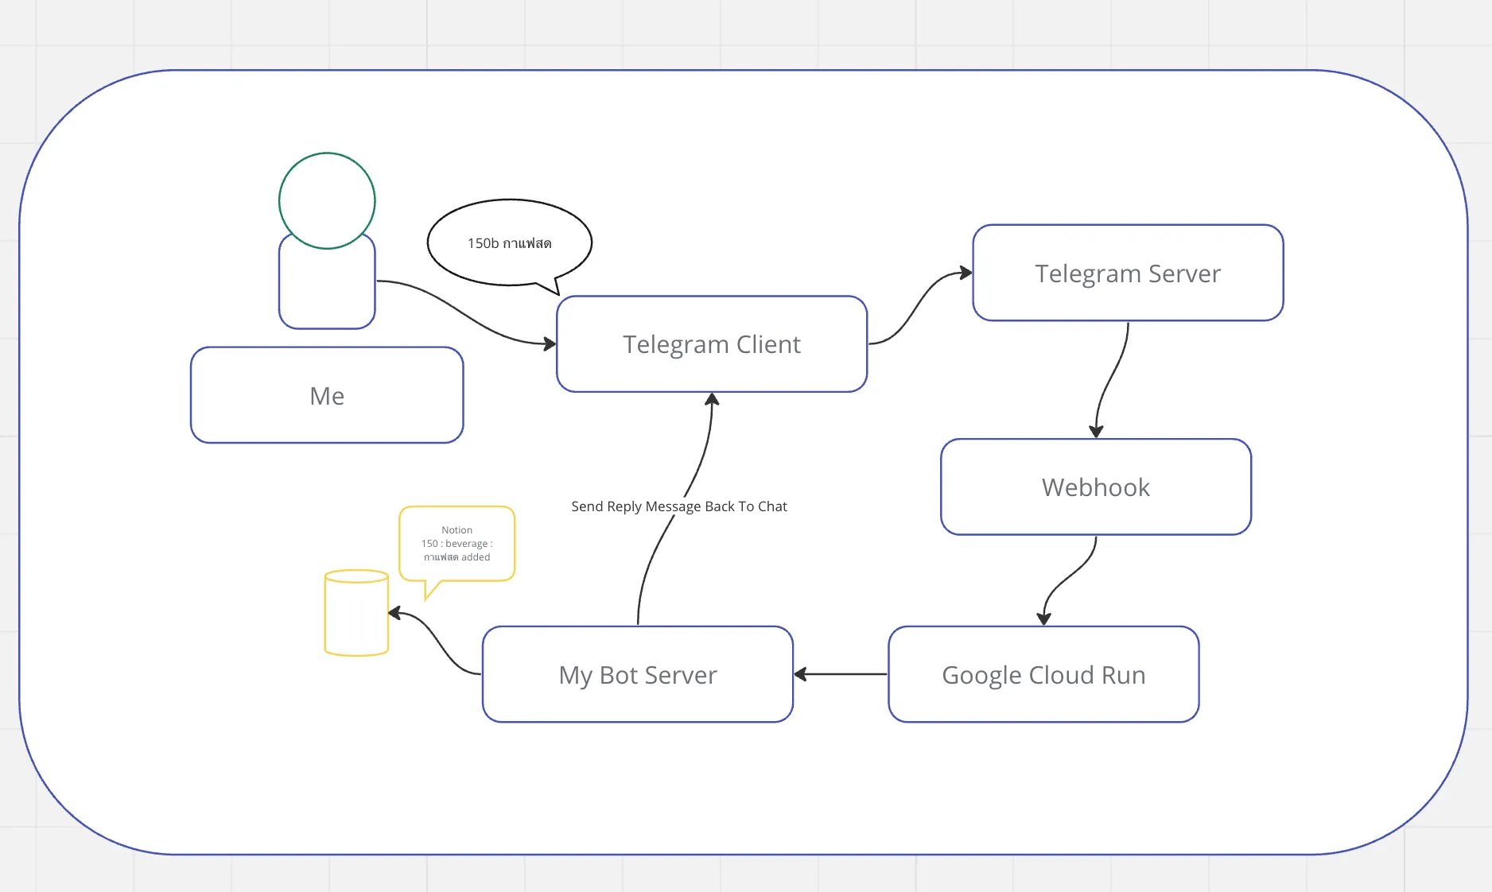The height and width of the screenshot is (892, 1492).
Task: Click the green circle person head
Action: point(327,200)
